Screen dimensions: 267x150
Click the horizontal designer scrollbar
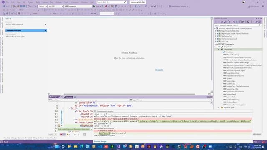[129, 94]
